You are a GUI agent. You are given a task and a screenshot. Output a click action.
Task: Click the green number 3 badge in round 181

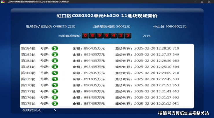coord(55,67)
